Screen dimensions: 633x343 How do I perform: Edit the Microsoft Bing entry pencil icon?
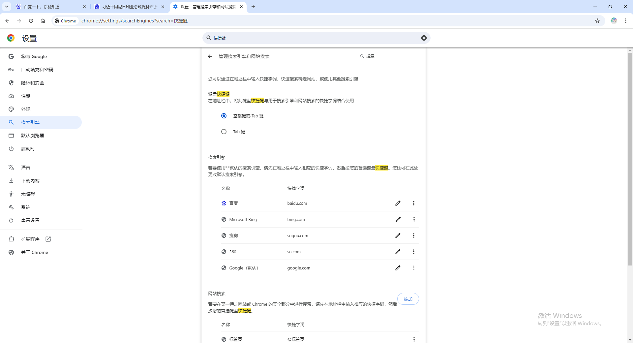398,219
